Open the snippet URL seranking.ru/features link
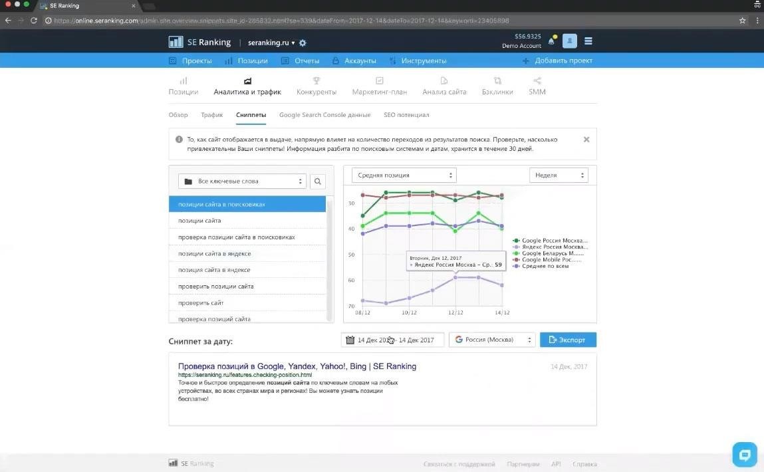 [245, 375]
